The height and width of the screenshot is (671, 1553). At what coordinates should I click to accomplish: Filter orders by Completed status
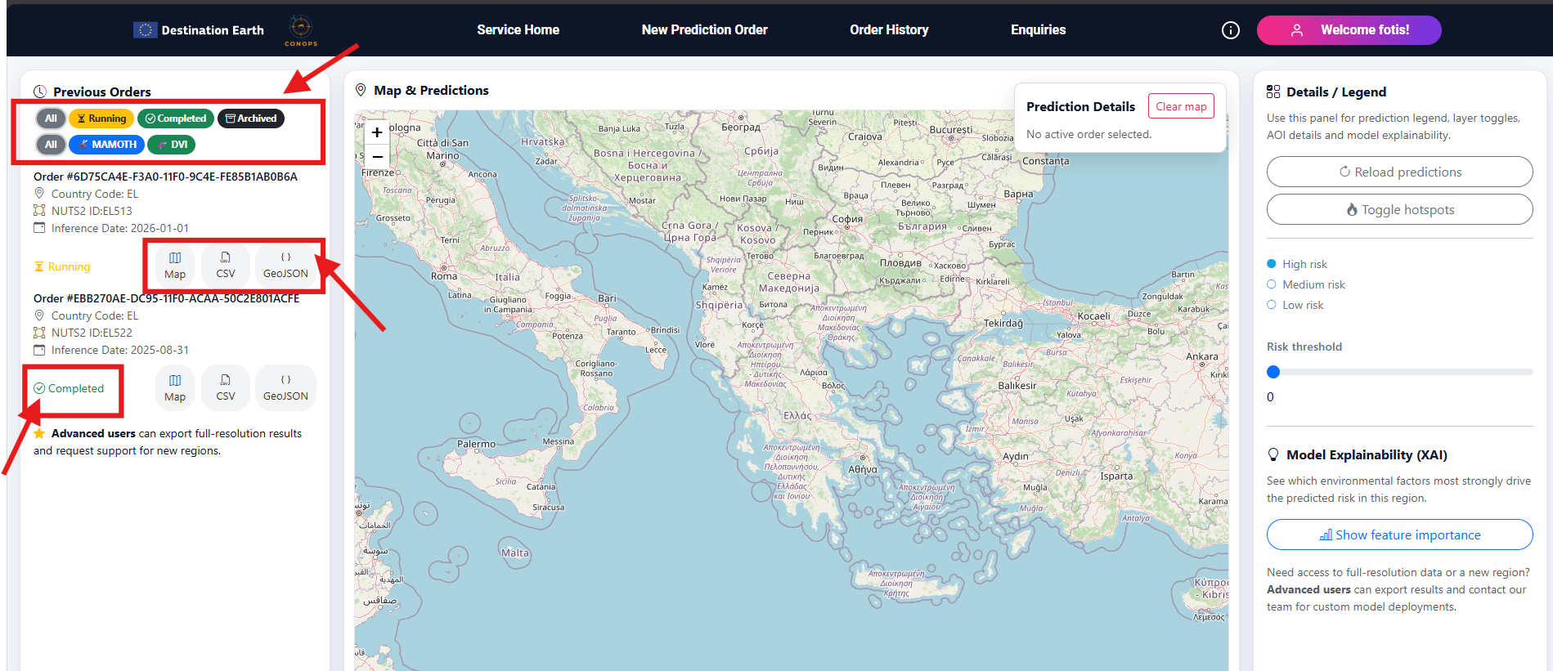[176, 119]
